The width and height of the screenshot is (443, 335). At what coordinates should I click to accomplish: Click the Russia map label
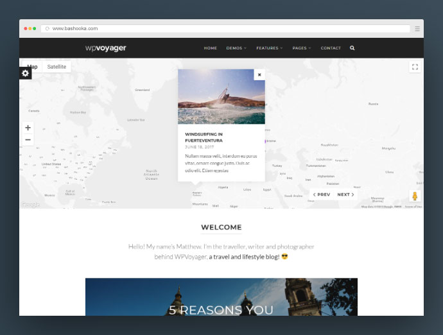pyautogui.click(x=373, y=104)
